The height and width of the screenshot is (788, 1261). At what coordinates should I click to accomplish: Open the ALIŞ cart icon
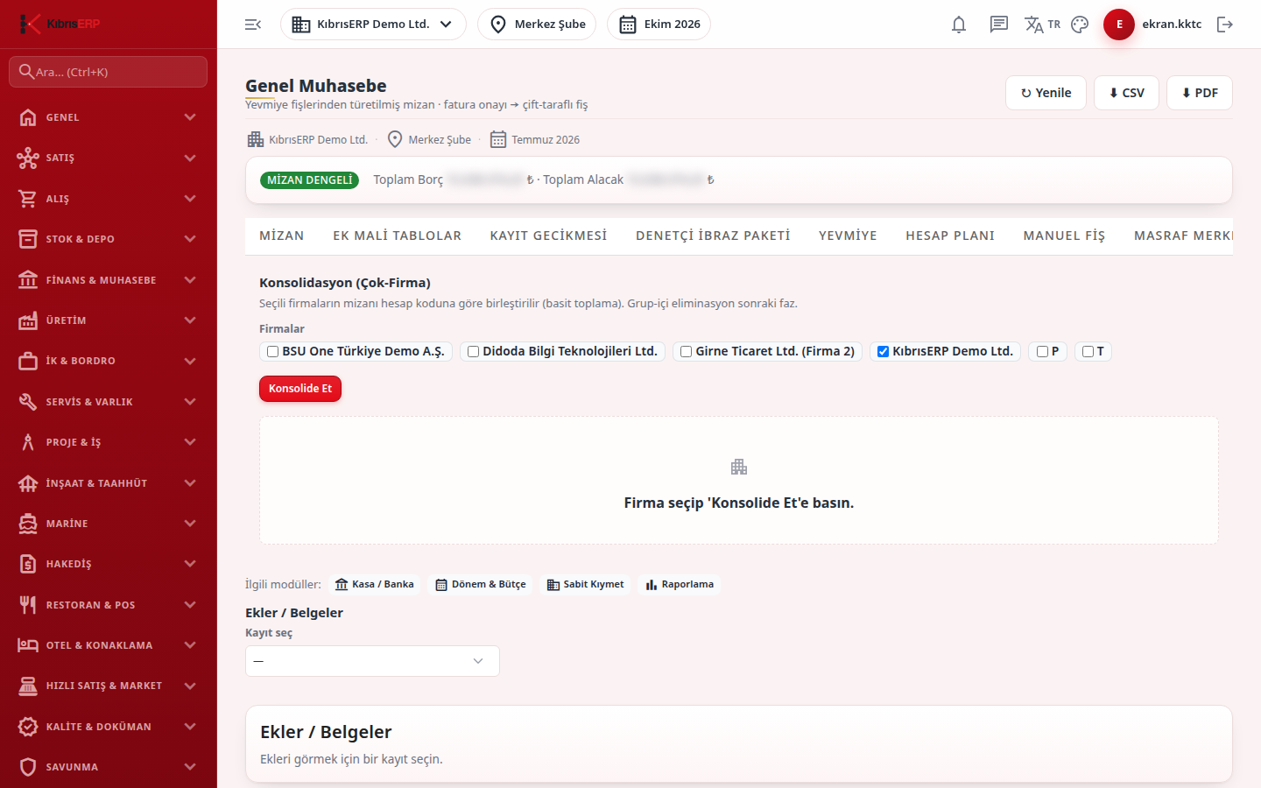pos(28,199)
